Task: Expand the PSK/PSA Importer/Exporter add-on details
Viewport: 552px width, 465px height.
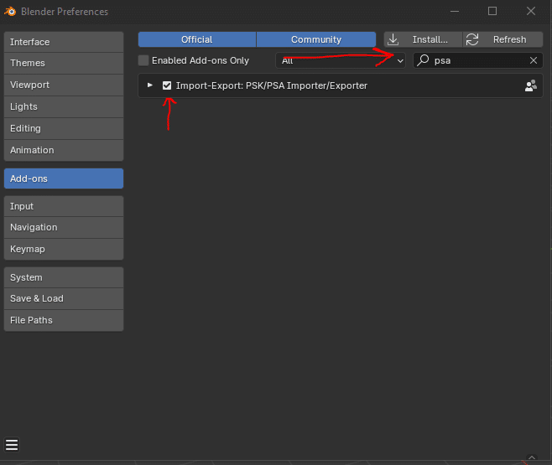Action: tap(150, 85)
